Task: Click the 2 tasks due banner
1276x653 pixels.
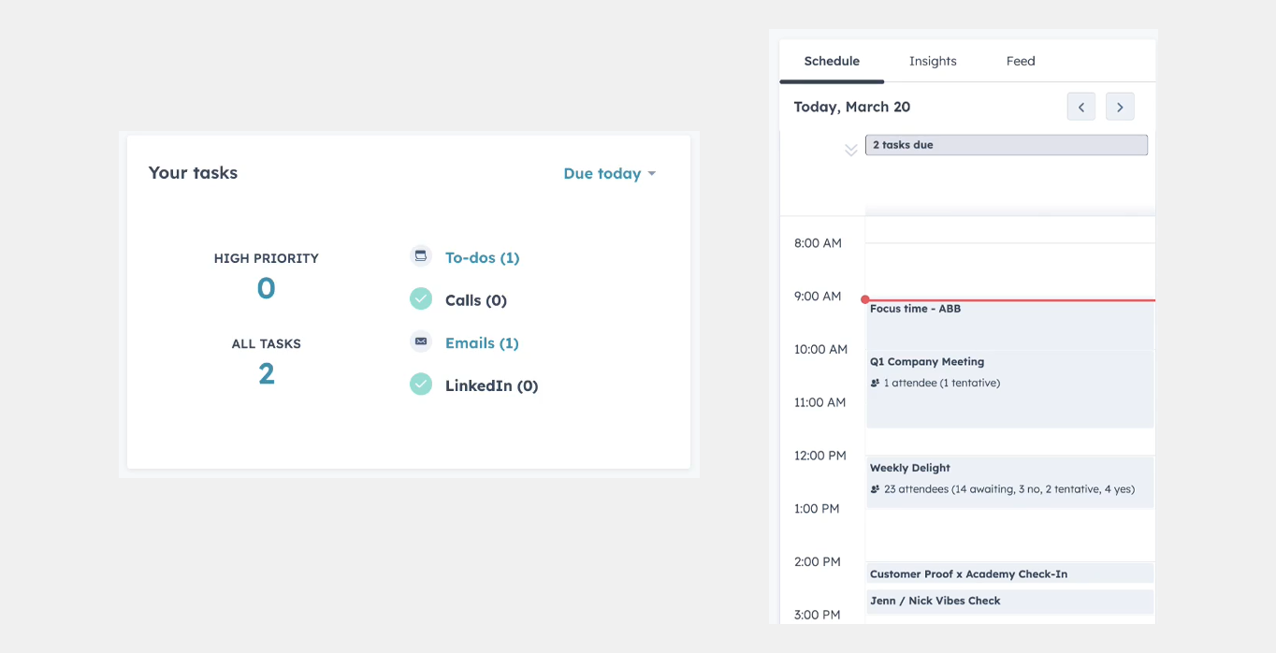Action: point(1006,144)
